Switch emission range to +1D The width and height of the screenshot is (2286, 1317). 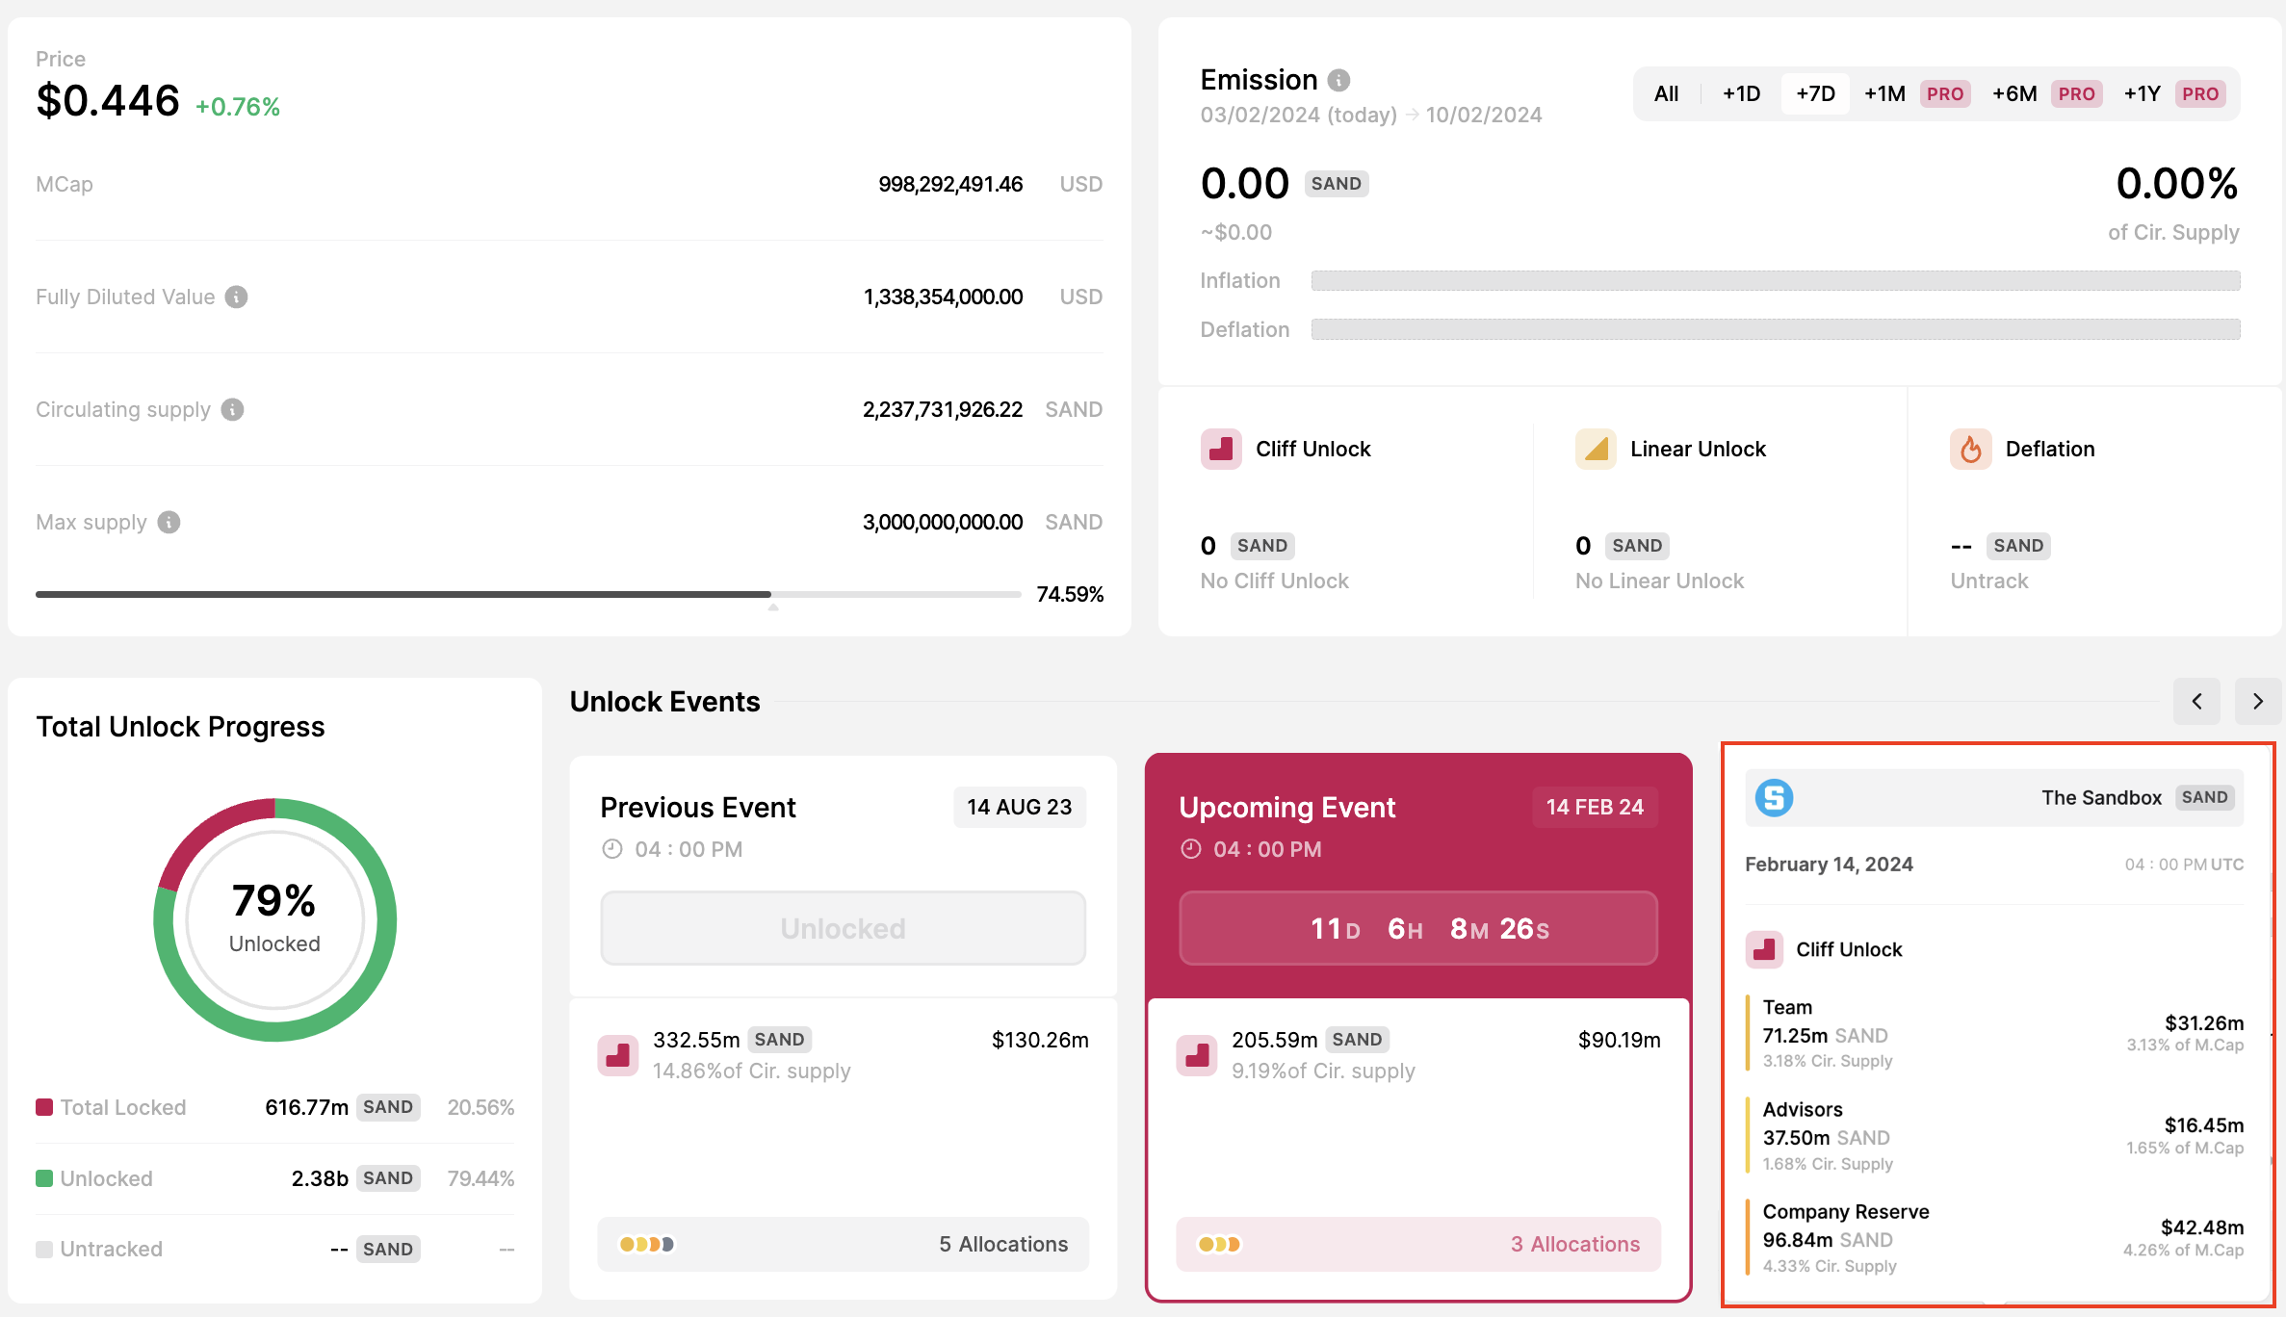click(x=1741, y=93)
